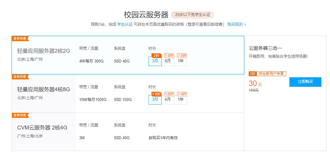Select 1年 duration for the 4核8G server
The width and height of the screenshot is (330, 154).
tap(181, 100)
